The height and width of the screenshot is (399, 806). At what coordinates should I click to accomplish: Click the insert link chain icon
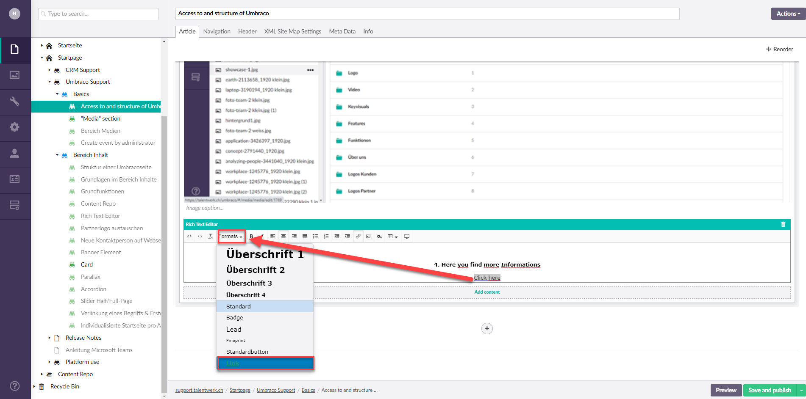coord(358,237)
